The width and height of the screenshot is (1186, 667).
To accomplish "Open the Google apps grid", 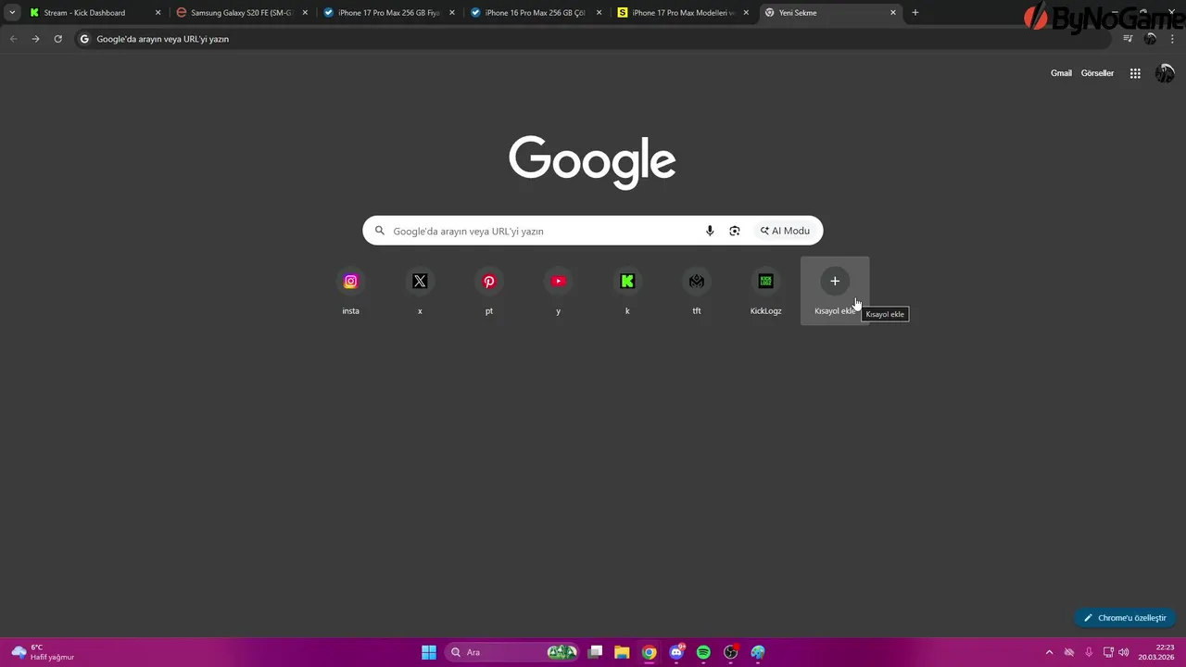I will [1135, 73].
